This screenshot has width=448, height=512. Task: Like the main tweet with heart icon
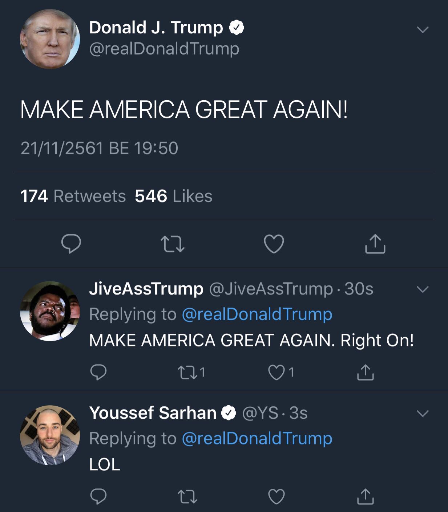(x=274, y=244)
